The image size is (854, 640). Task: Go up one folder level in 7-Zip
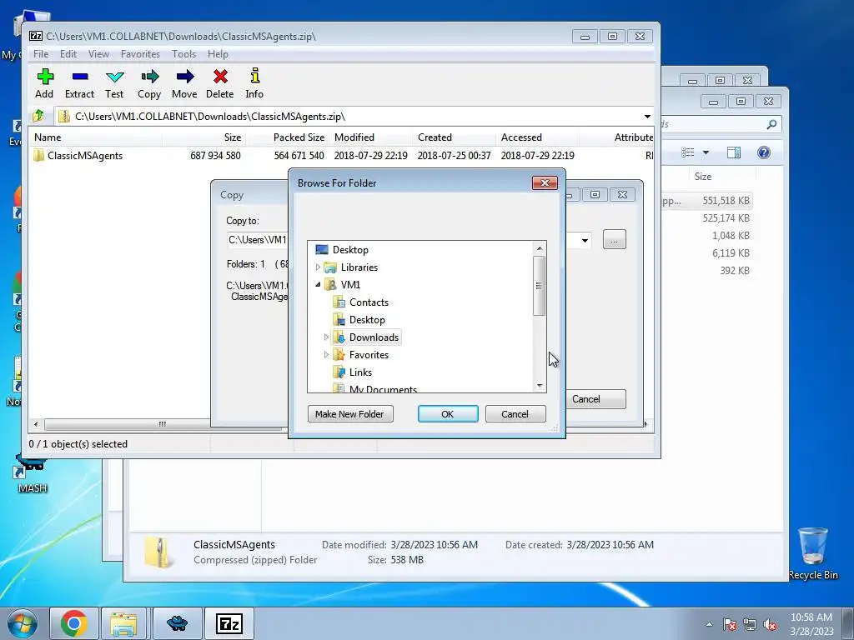pyautogui.click(x=38, y=116)
